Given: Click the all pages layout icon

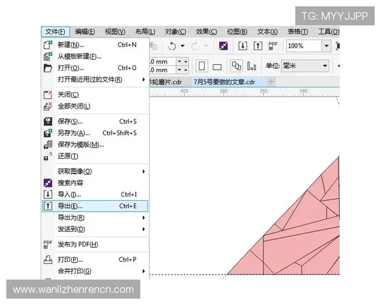Looking at the screenshot, I should pos(236,66).
